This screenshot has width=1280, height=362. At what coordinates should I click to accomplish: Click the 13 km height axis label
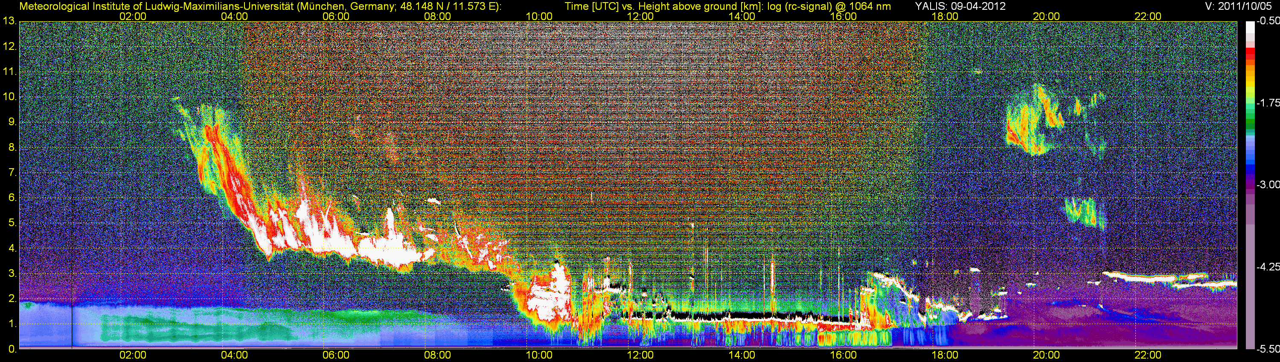9,21
